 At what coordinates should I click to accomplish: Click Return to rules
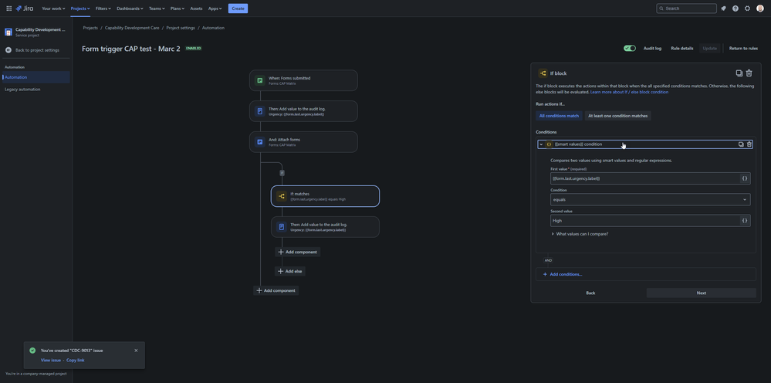pyautogui.click(x=743, y=48)
